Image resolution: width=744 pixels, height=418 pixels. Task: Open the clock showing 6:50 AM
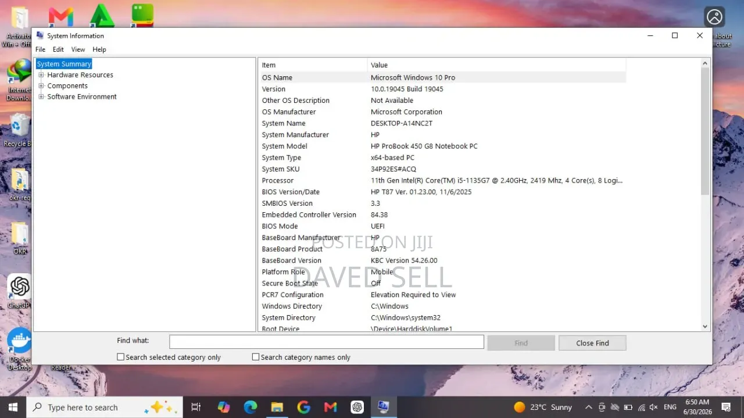(697, 407)
